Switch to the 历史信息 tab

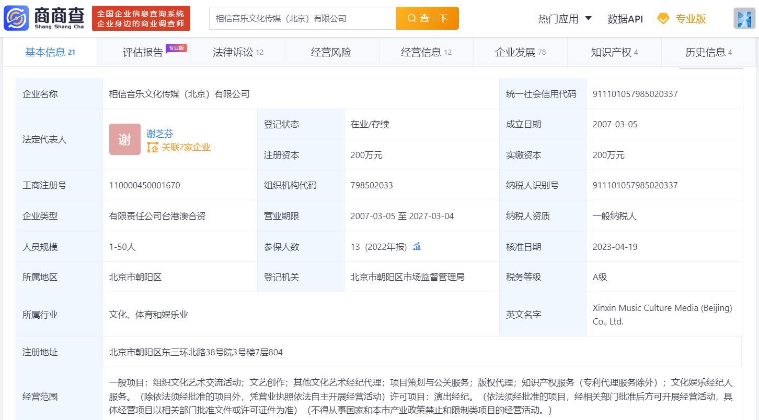[x=708, y=52]
